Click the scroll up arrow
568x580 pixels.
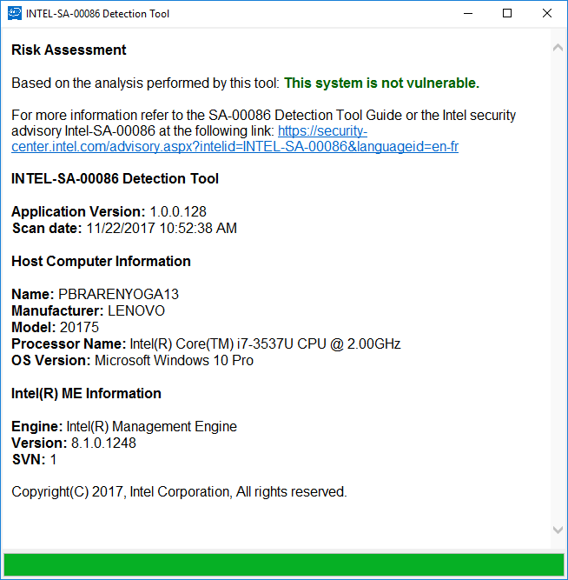pyautogui.click(x=558, y=48)
